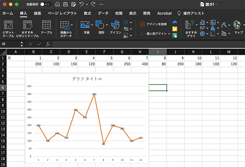This screenshot has height=167, width=245.
Task: Click the Save As icon with pencil
Action: click(73, 4)
